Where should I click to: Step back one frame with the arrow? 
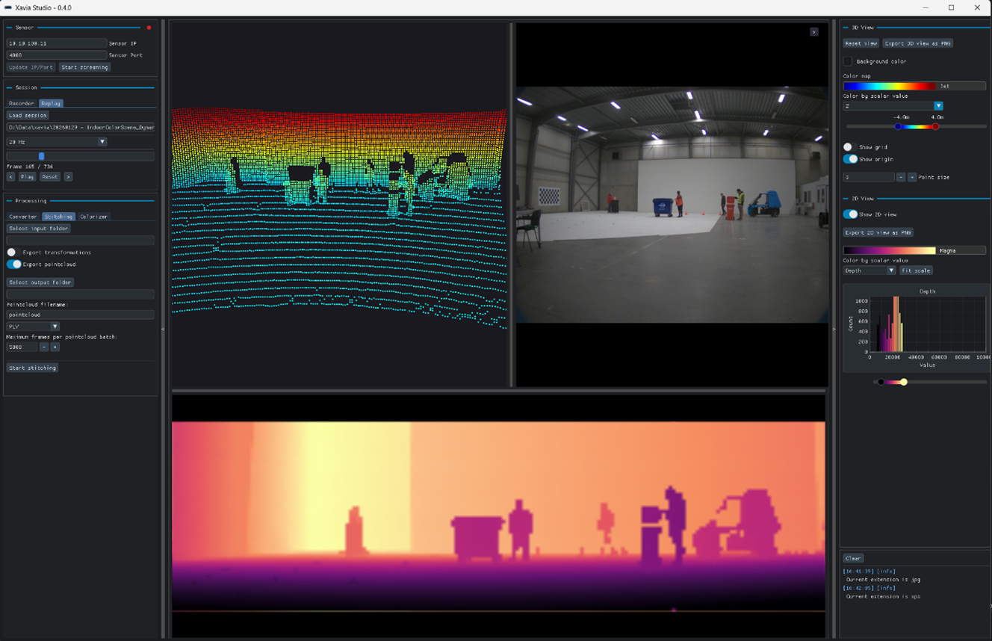11,176
